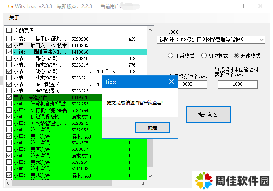
Task: Uncheck 项目六 NAT技术 chapter checkbox
Action: pos(9,46)
